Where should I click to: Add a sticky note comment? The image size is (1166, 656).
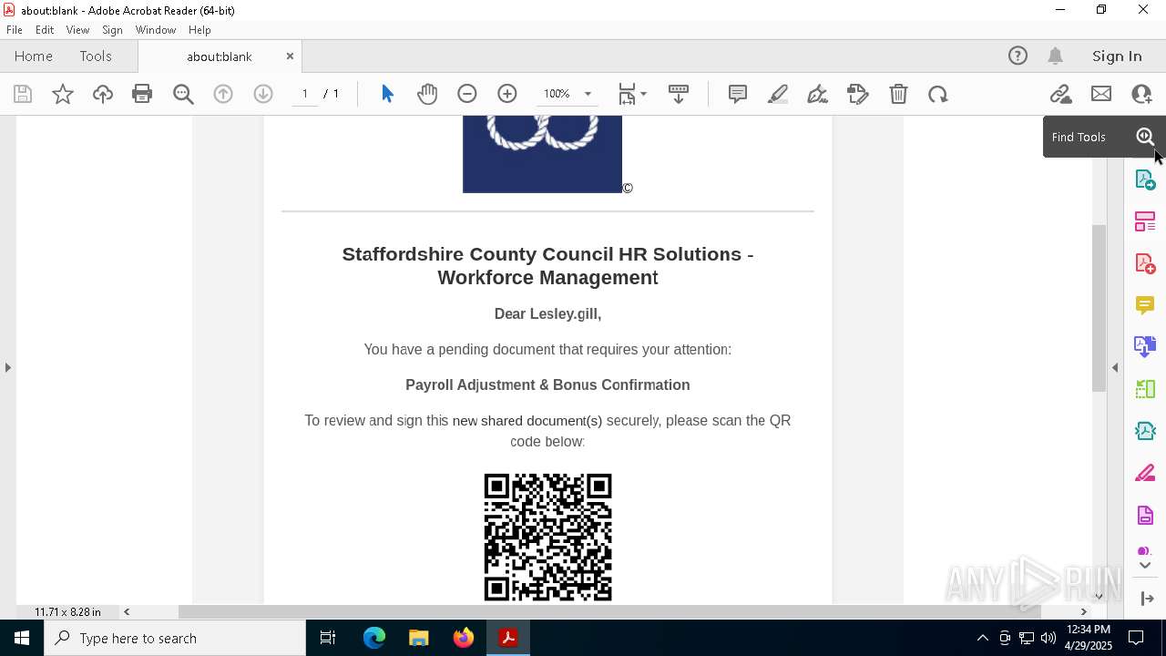(x=738, y=94)
